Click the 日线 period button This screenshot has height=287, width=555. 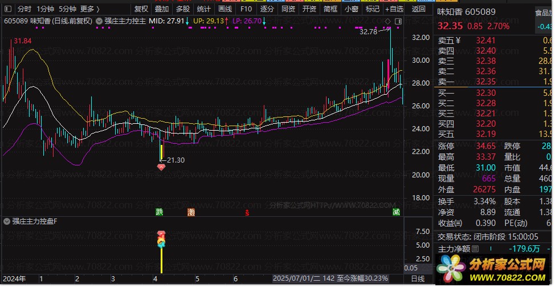[418, 279]
